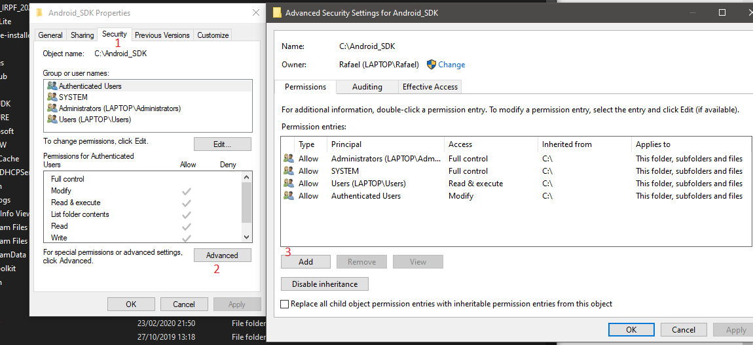753x345 pixels.
Task: Click the icon of Administrators permission entry
Action: point(289,158)
